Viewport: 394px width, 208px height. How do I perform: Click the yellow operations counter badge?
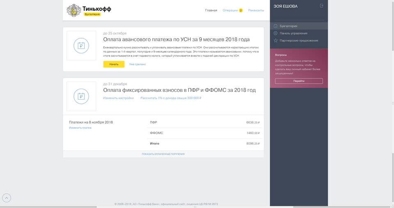click(241, 10)
